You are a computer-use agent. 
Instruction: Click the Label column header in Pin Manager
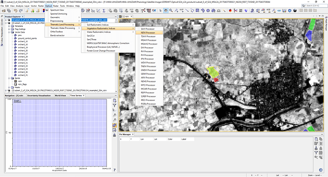tap(187, 139)
